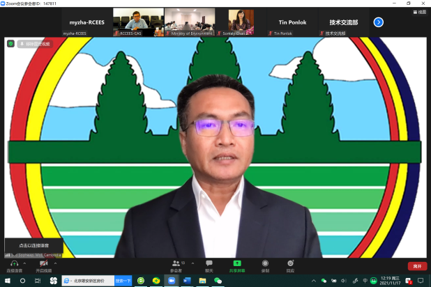Viewport: 431px width, 287px height.
Task: Toggle Start Video camera button
Action: pyautogui.click(x=43, y=265)
